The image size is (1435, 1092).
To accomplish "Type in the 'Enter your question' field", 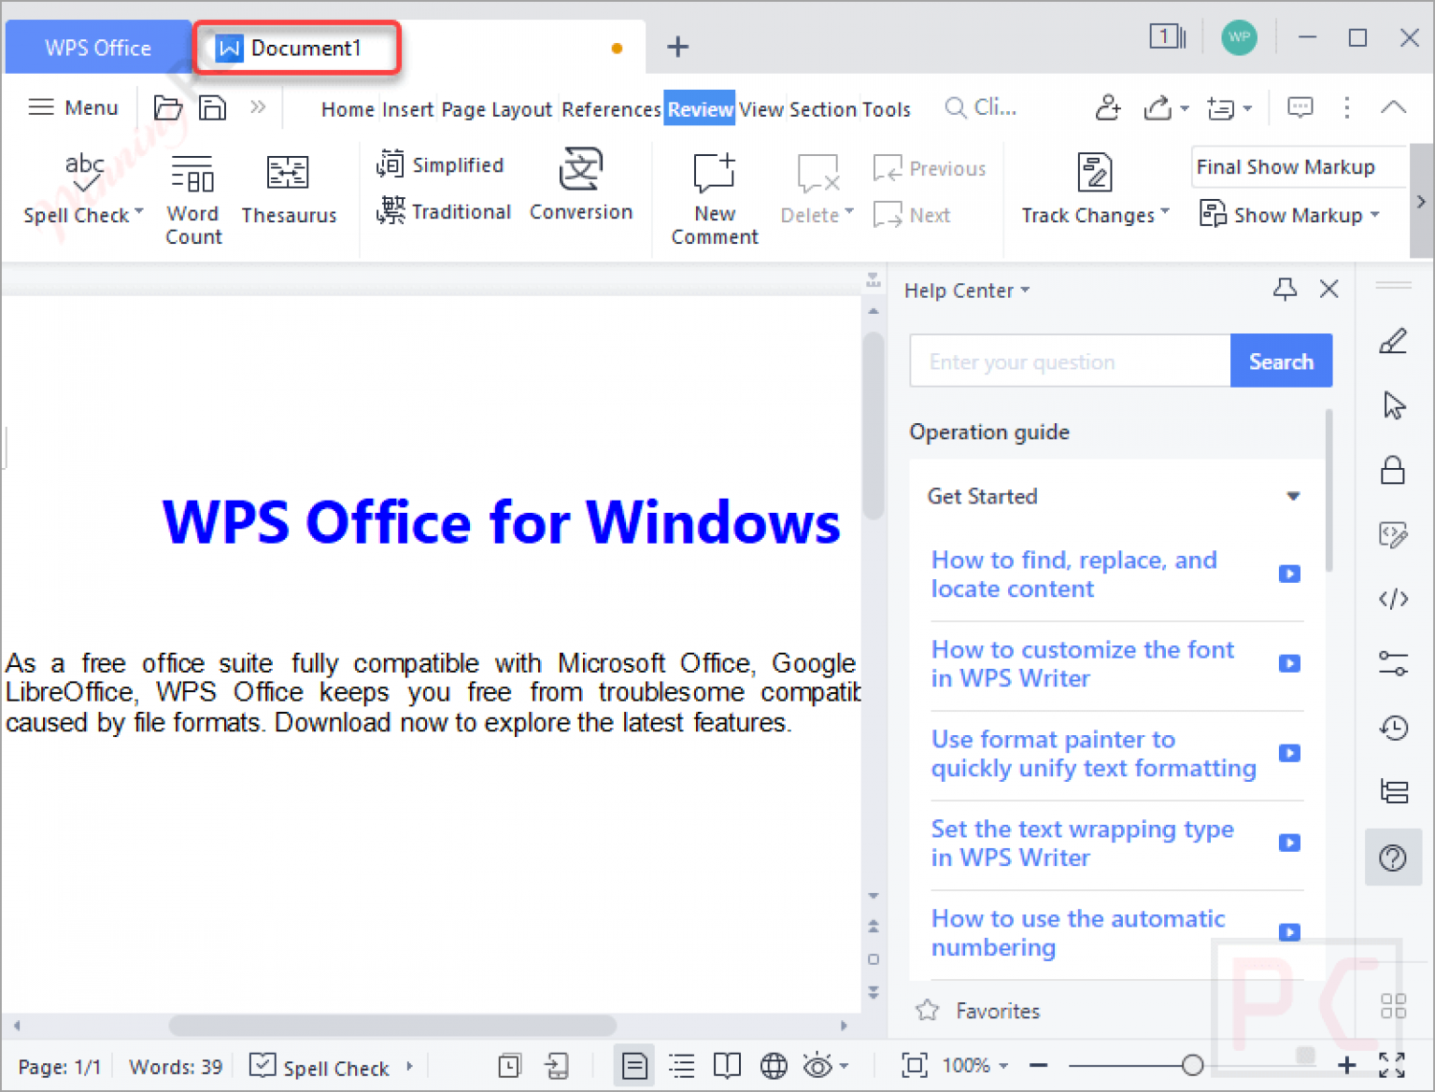I will click(1069, 361).
